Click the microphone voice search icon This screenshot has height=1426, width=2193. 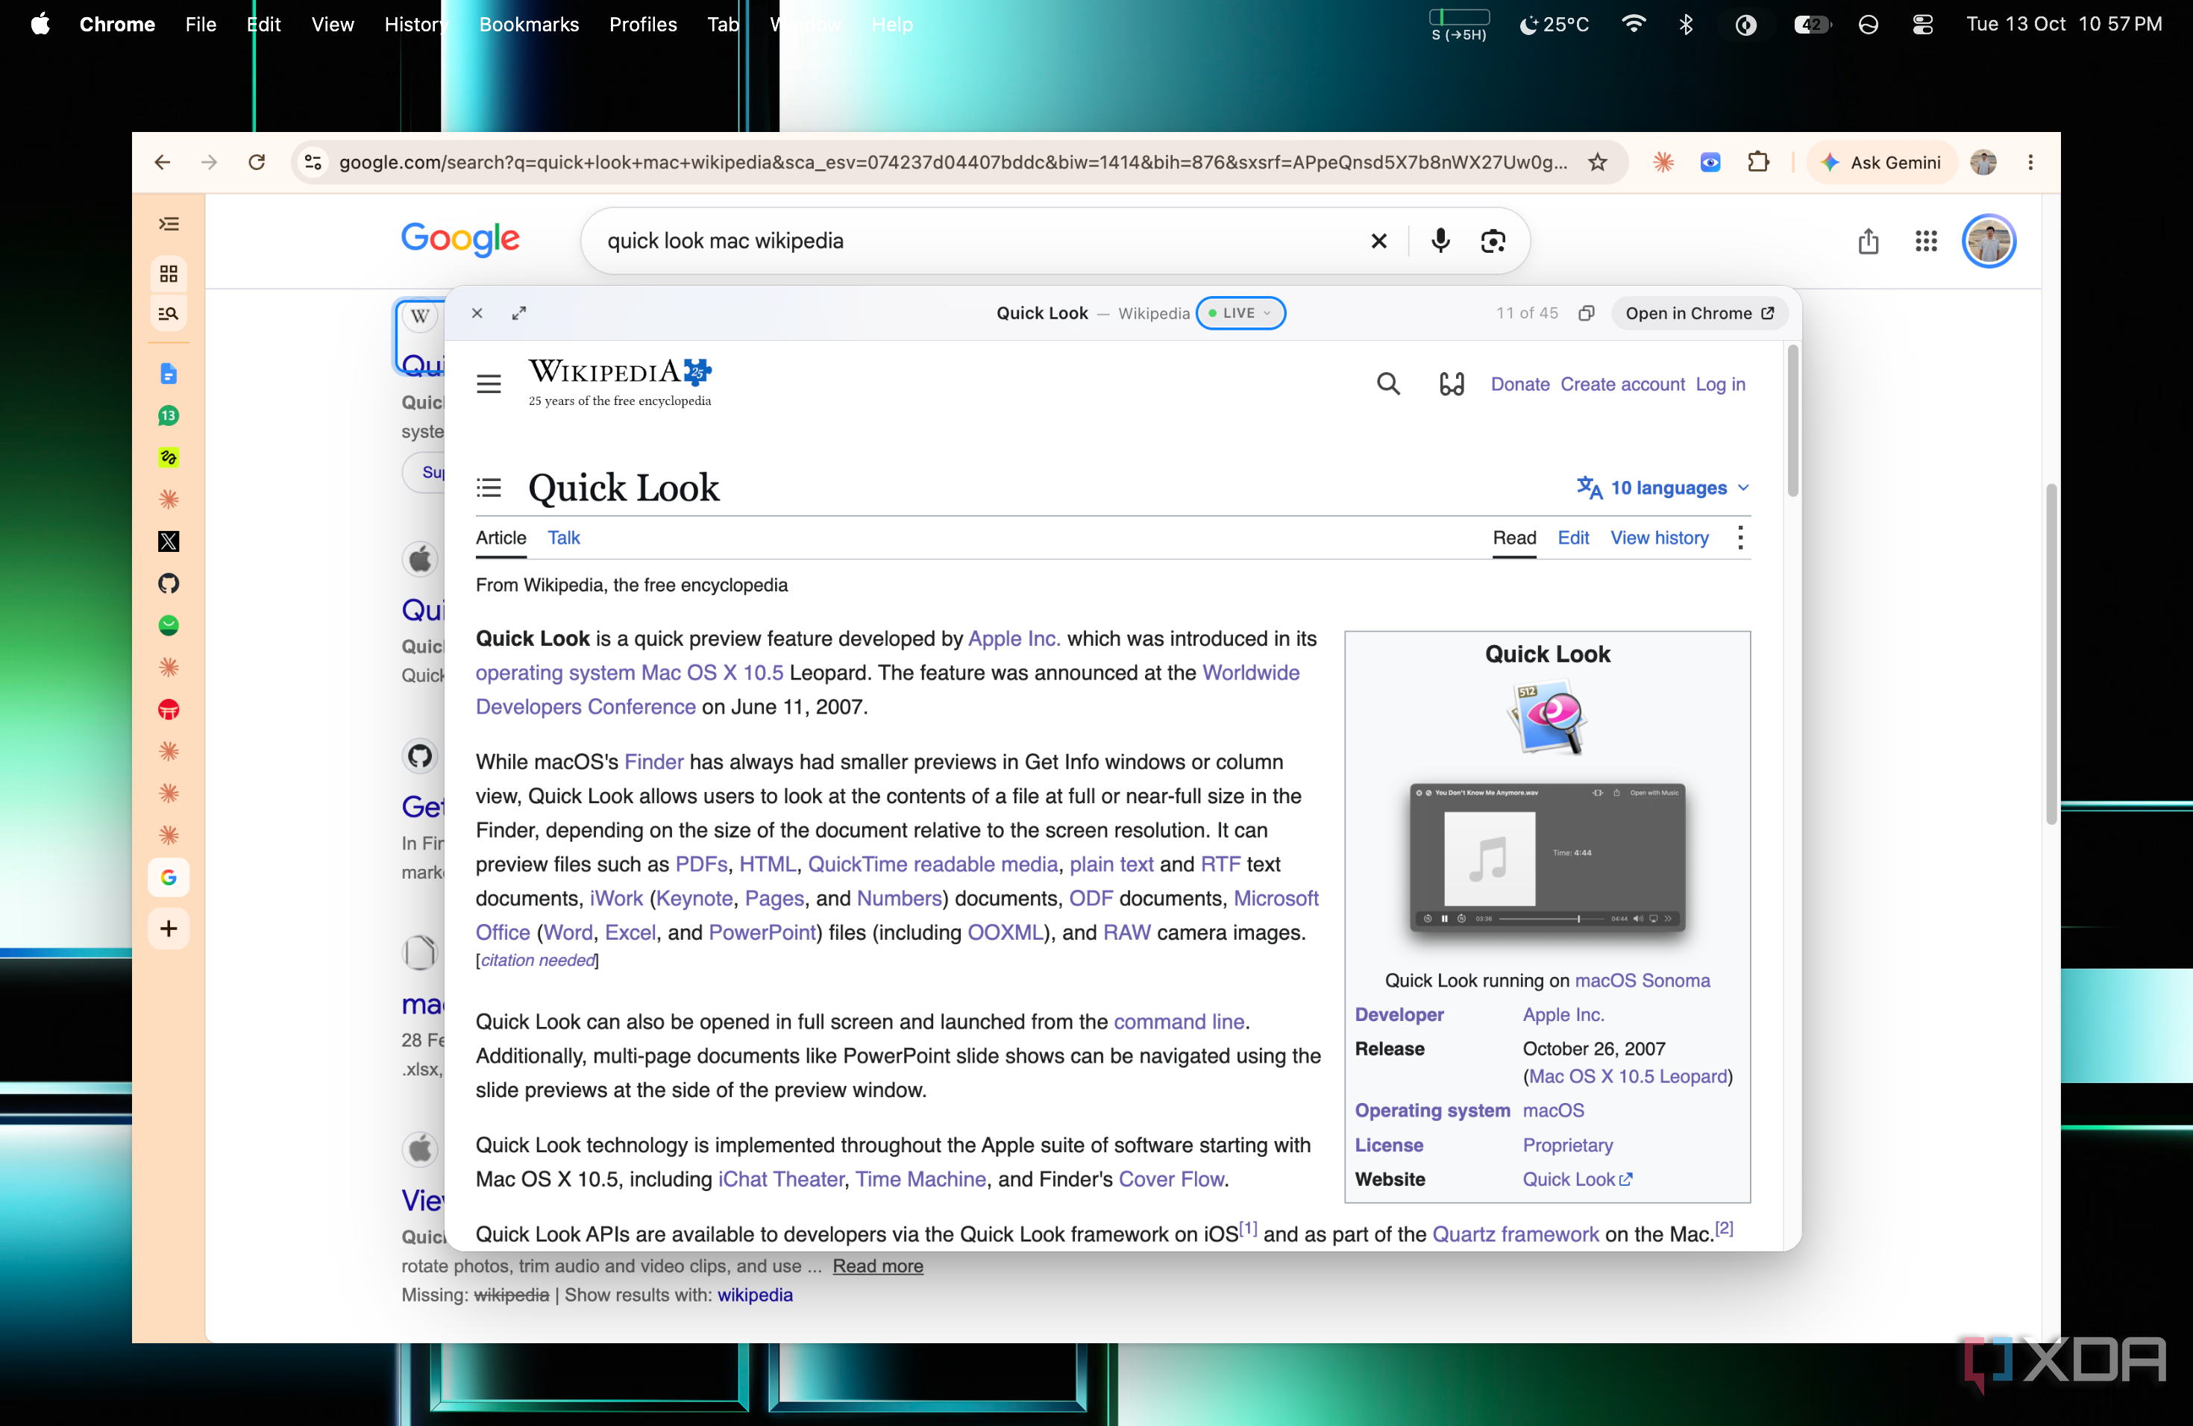tap(1440, 242)
